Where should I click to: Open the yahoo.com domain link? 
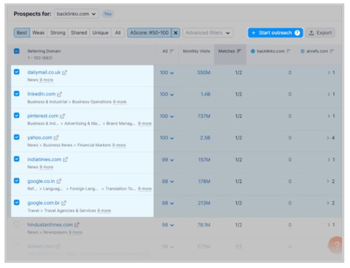[40, 138]
